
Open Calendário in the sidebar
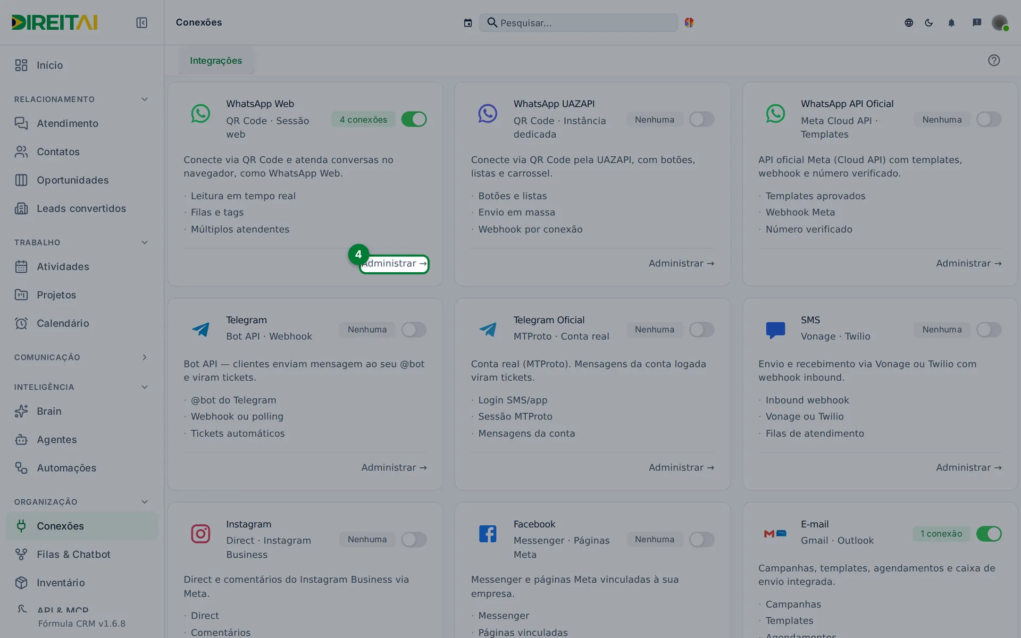coord(82,323)
